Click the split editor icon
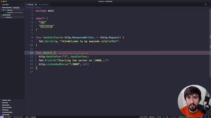Viewport: 211px width, 118px height. click(205, 5)
